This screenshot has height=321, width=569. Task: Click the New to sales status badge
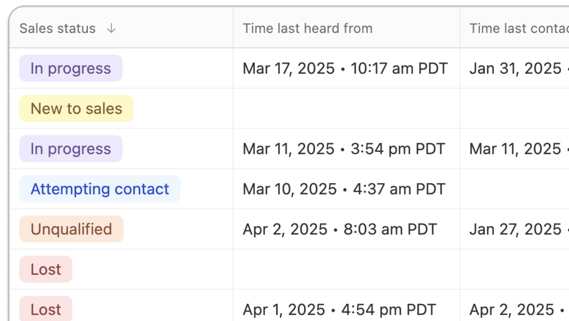pyautogui.click(x=76, y=109)
